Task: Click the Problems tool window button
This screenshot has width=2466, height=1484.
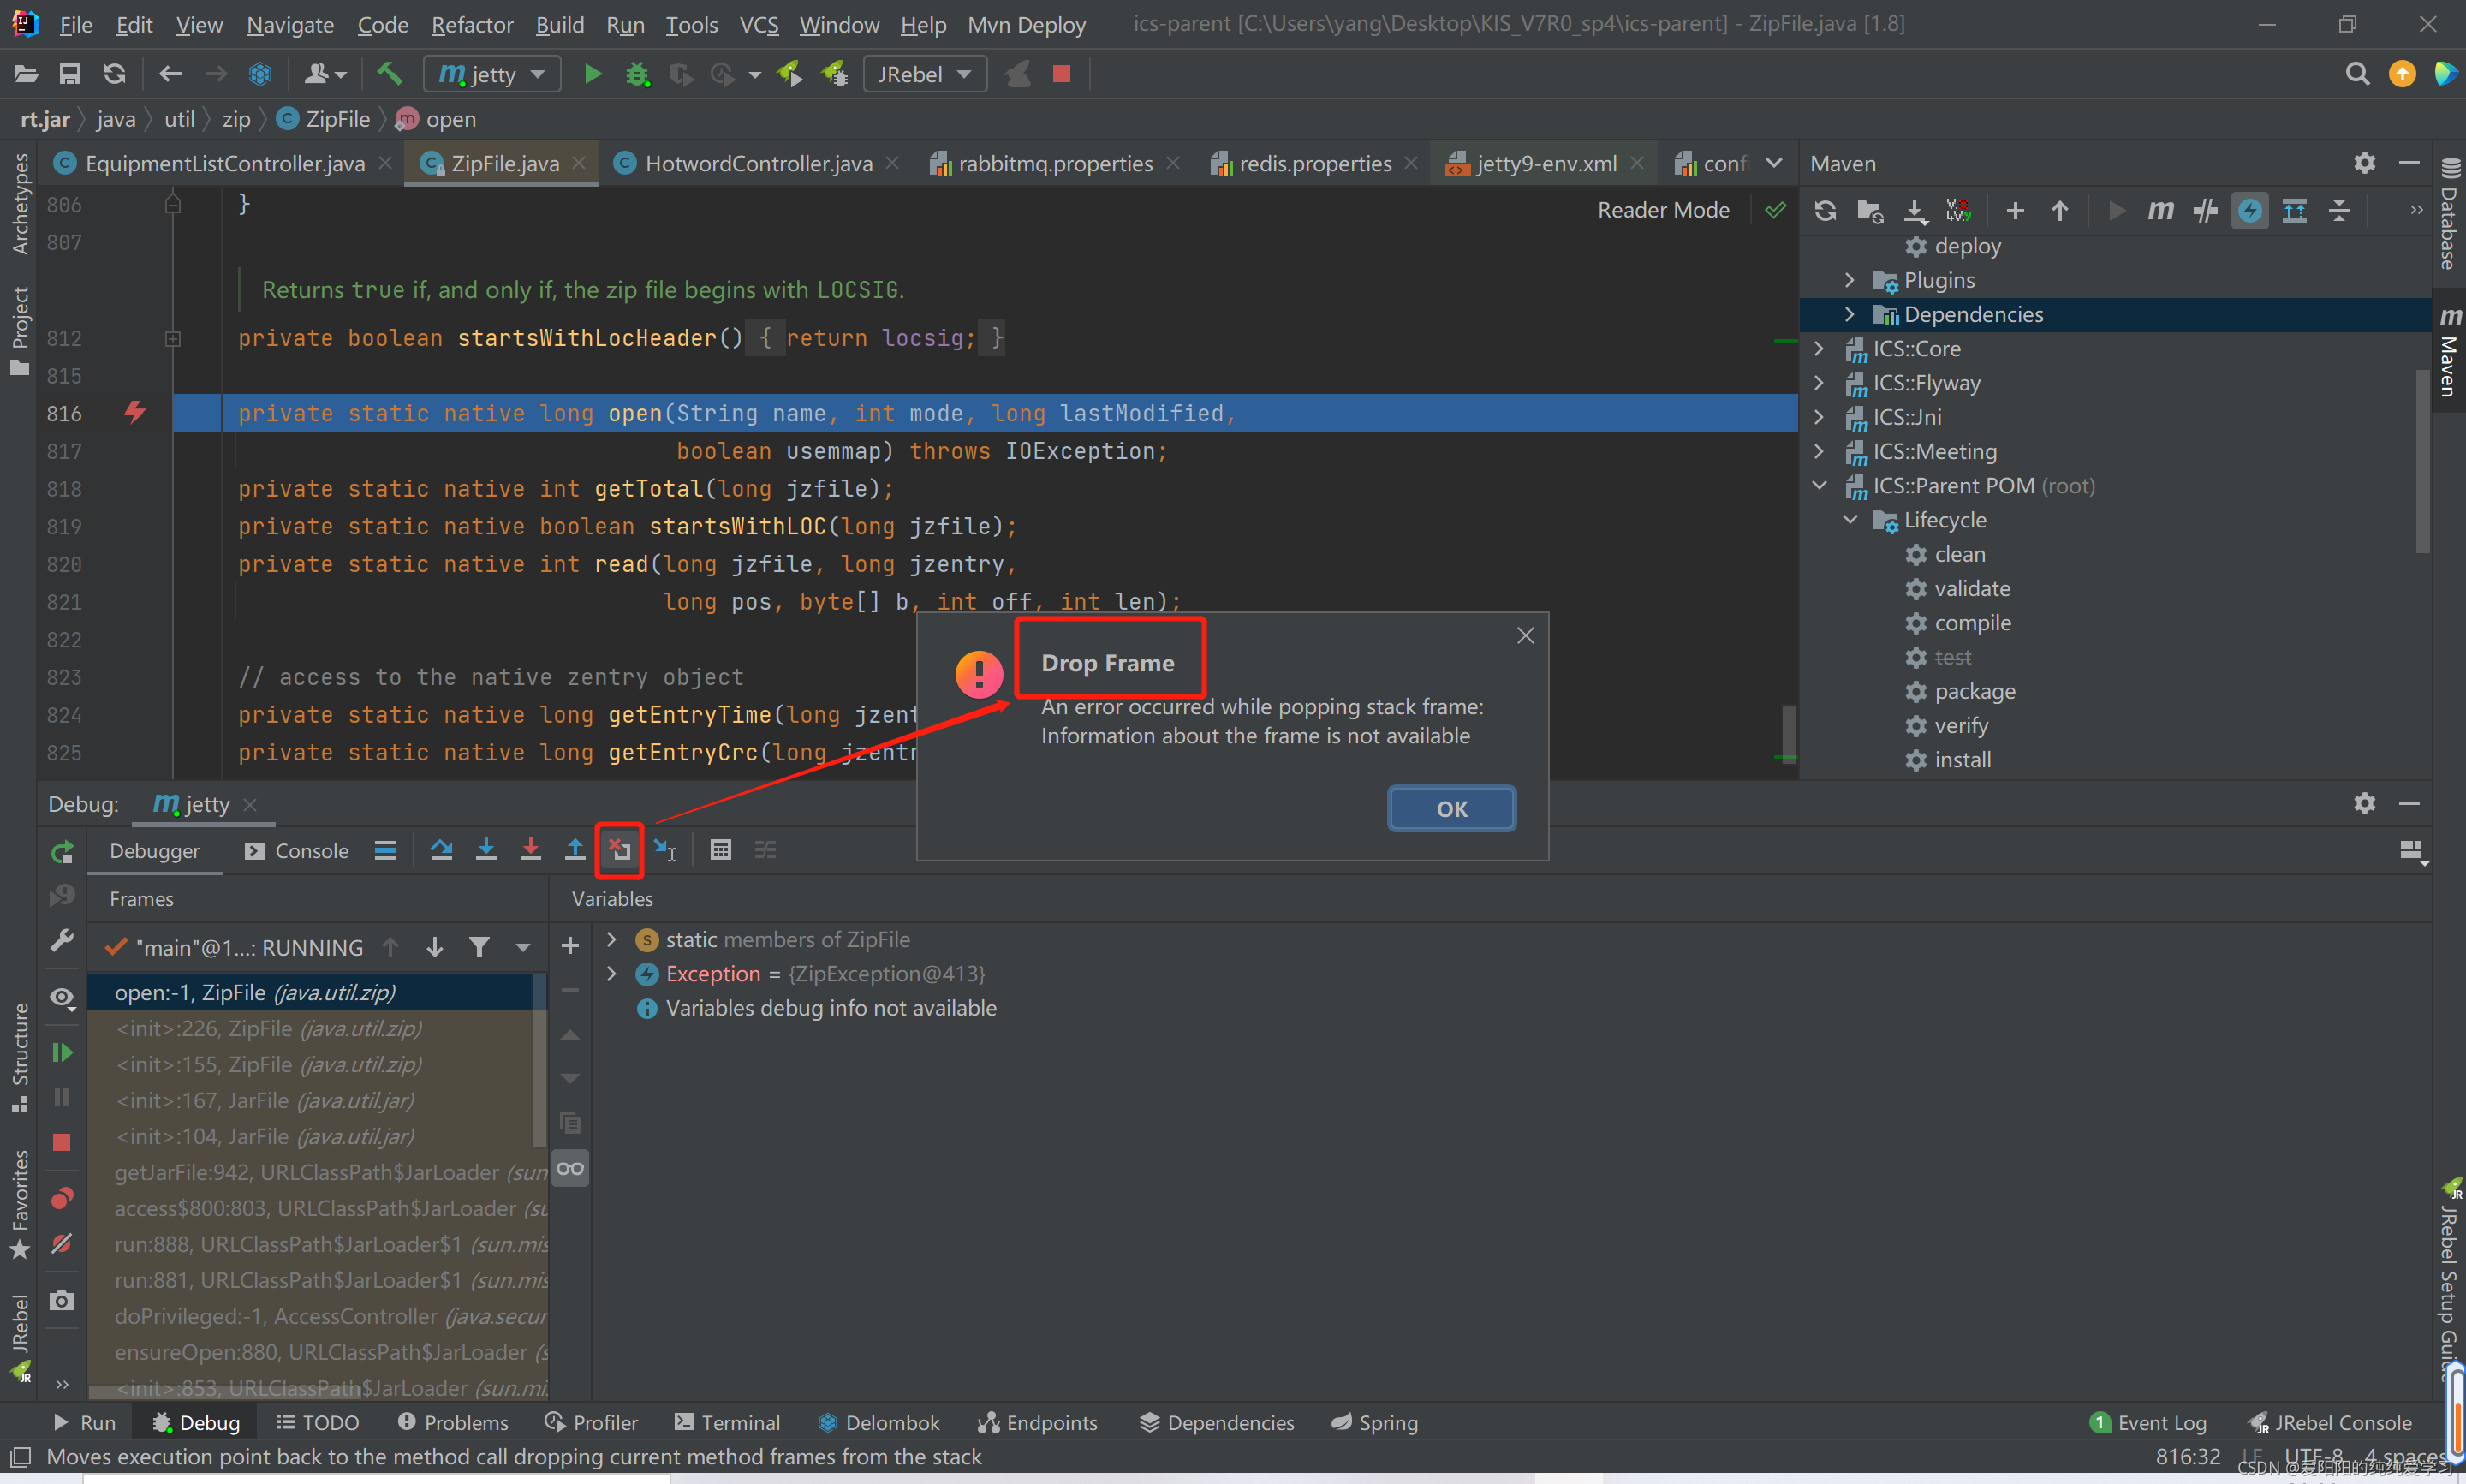Action: click(453, 1422)
